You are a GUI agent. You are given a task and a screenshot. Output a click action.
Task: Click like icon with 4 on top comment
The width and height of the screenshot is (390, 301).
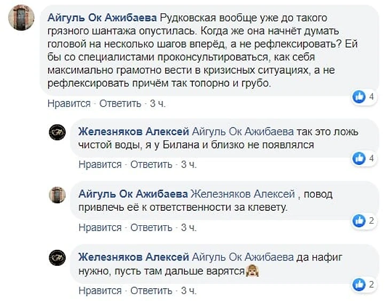360,97
